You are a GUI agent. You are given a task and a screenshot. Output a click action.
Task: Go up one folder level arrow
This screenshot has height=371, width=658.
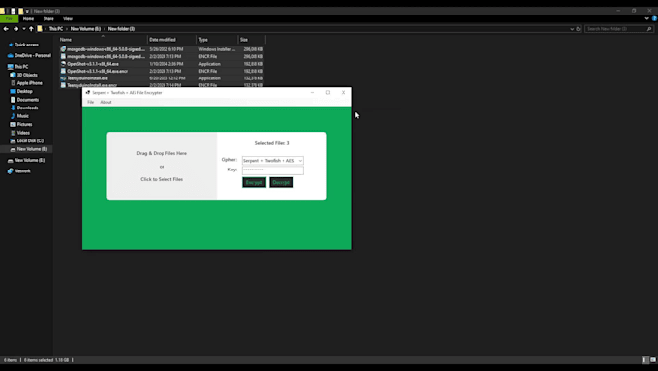(31, 29)
